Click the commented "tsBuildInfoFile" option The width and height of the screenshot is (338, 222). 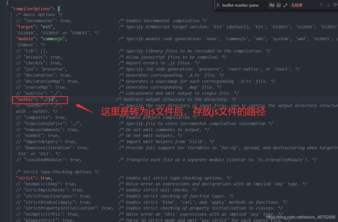pyautogui.click(x=49, y=123)
